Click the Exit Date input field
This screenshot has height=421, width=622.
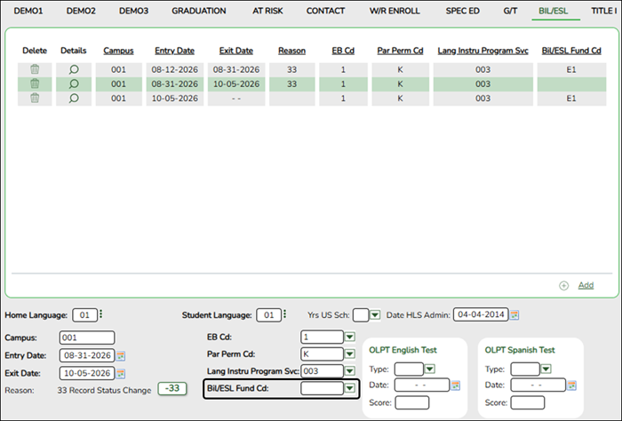point(87,373)
